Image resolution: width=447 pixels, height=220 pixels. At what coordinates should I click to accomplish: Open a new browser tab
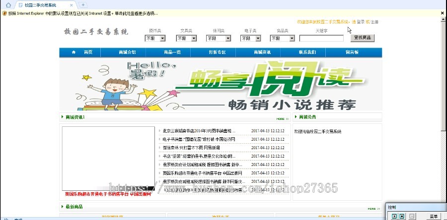point(82,5)
